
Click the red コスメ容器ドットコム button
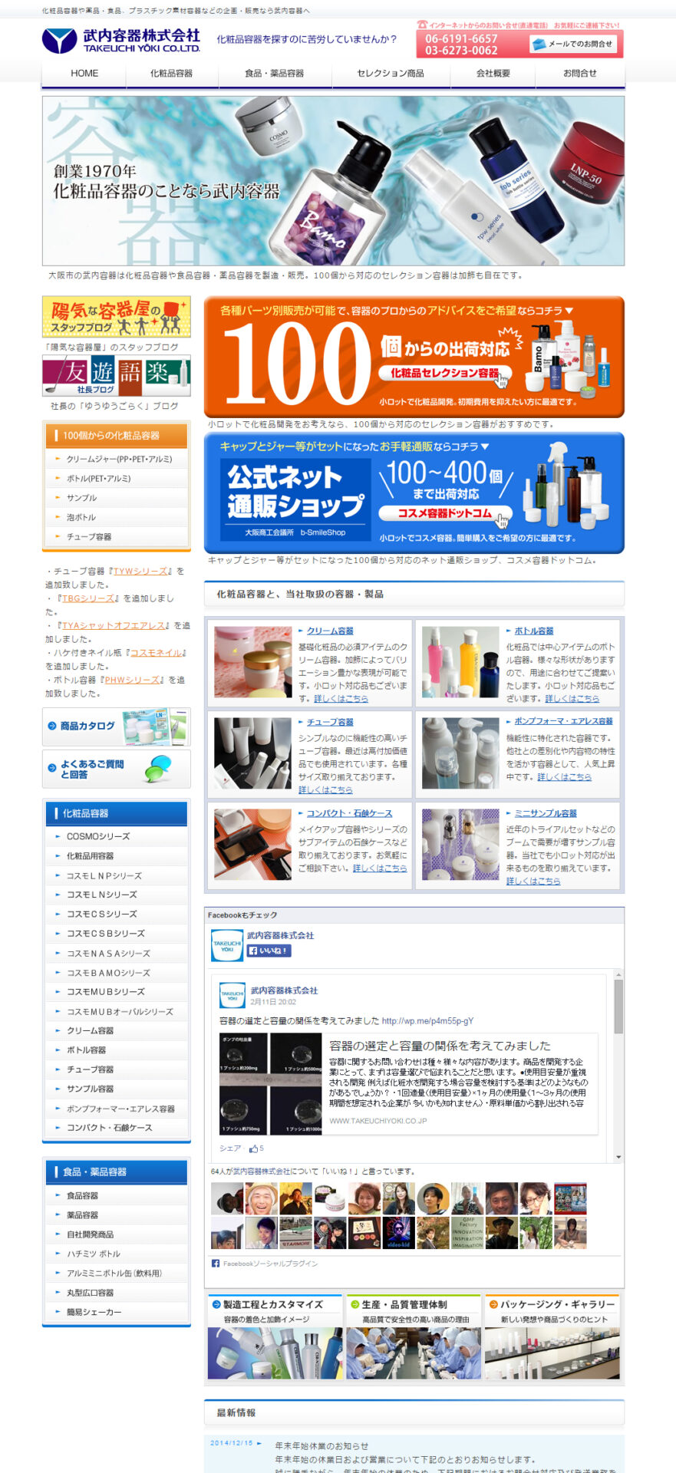(x=445, y=513)
